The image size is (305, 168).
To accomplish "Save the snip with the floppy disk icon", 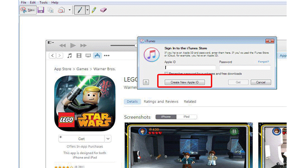I will tap(41, 10).
